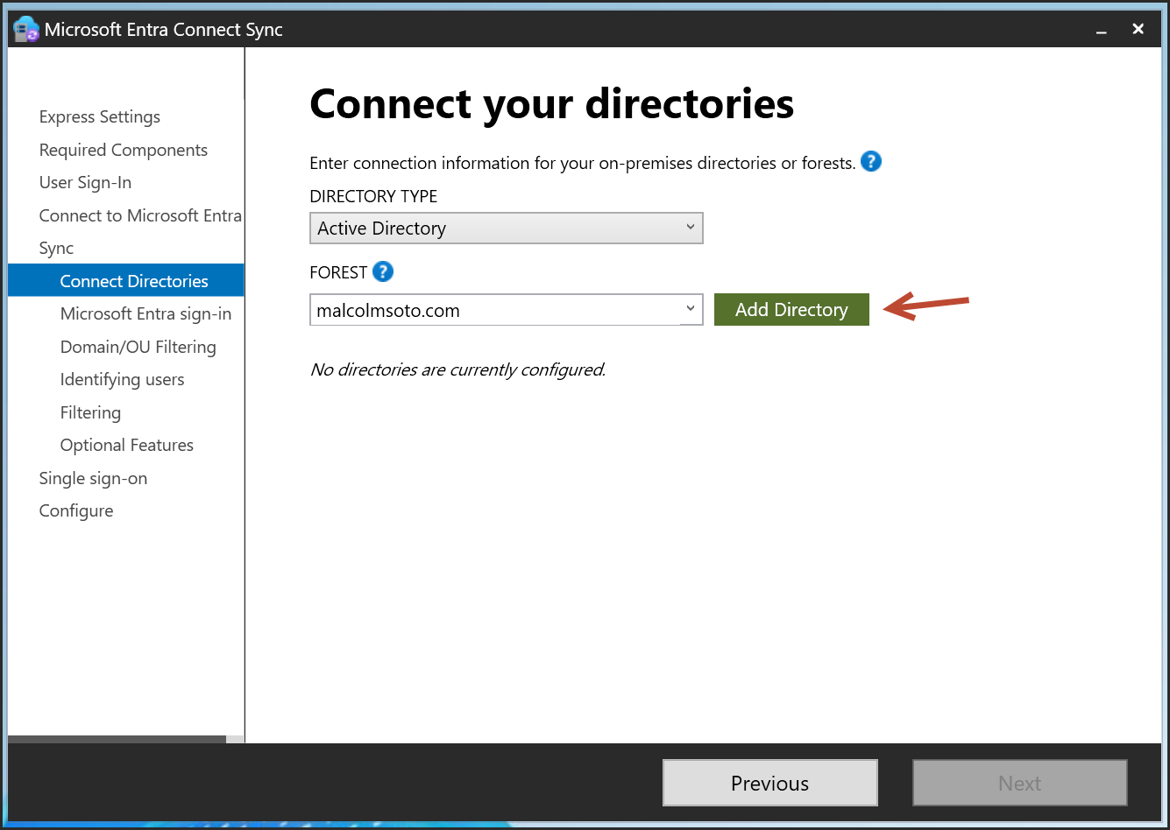Select the Connect Directories step

point(134,281)
